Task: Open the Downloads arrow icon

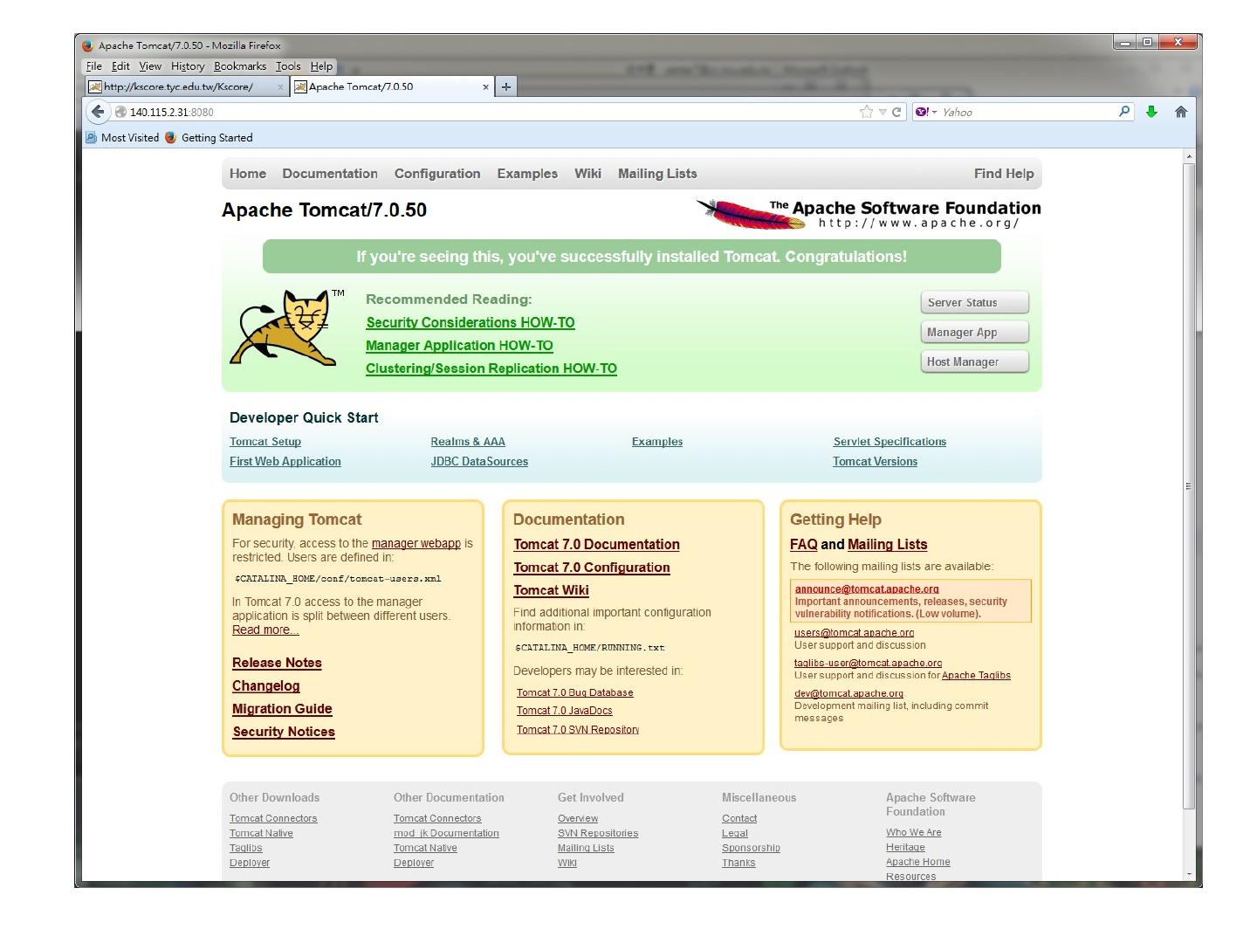Action: (x=1151, y=112)
